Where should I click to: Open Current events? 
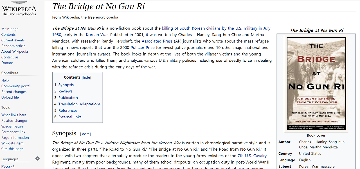pyautogui.click(x=13, y=40)
